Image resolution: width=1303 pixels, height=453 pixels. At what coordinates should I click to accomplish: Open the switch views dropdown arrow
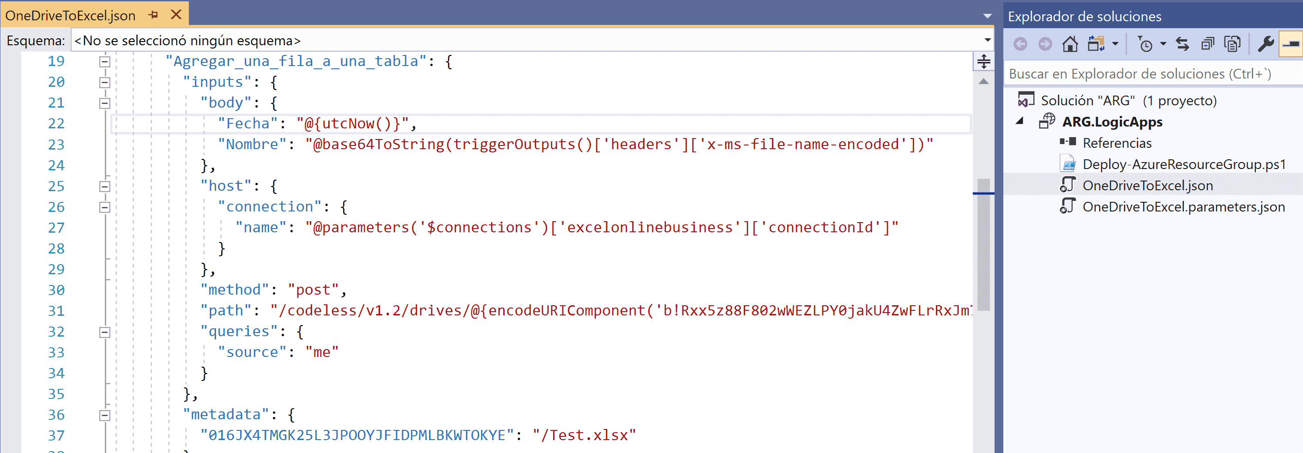pos(1115,44)
